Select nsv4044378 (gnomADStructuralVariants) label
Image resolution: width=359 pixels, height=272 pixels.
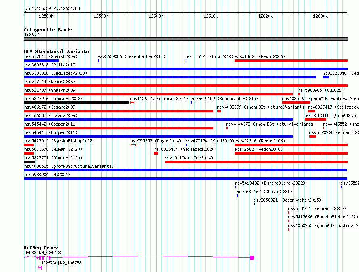pos(271,124)
